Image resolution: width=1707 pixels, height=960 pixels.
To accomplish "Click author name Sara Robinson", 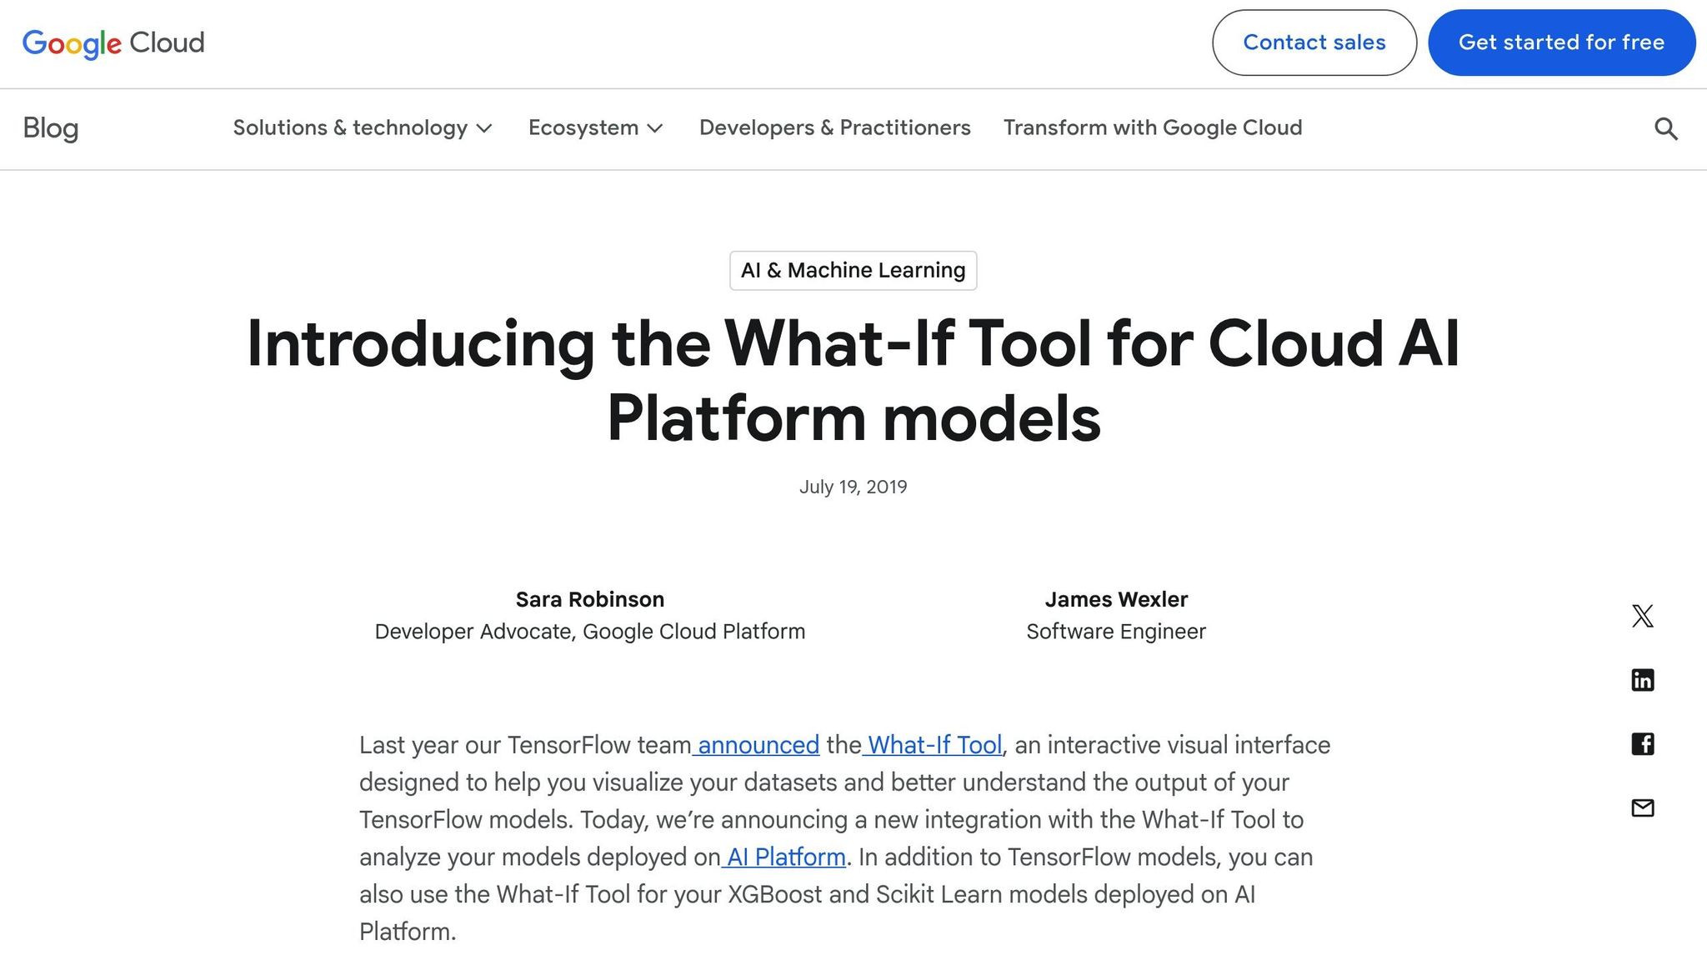I will (589, 598).
